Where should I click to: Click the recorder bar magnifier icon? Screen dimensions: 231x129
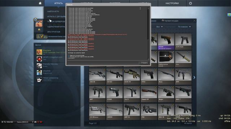[x=5, y=122]
